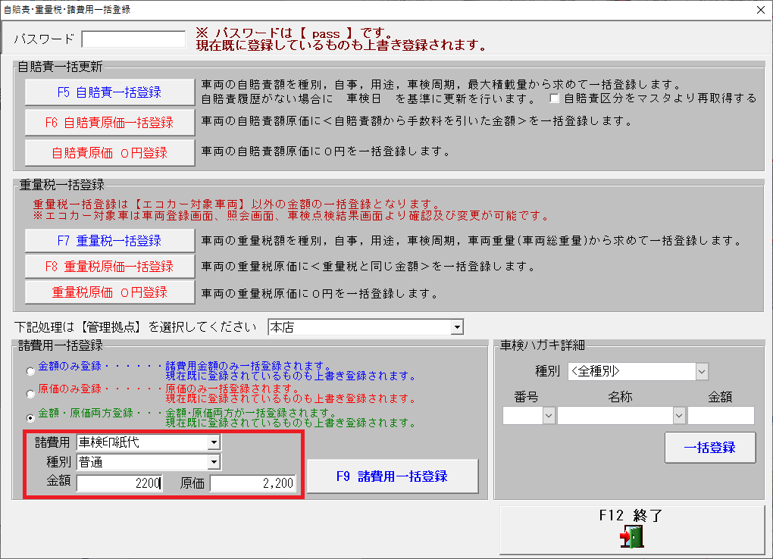
Task: Enable 自賠責区分をマスタより再取得する checkbox
Action: click(x=555, y=98)
